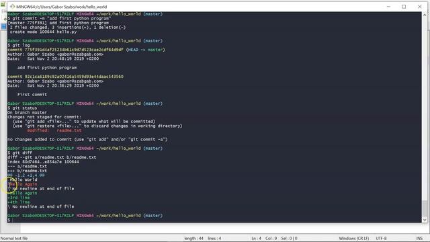Click the '[master 775f391] add first python program' line

coord(58,23)
